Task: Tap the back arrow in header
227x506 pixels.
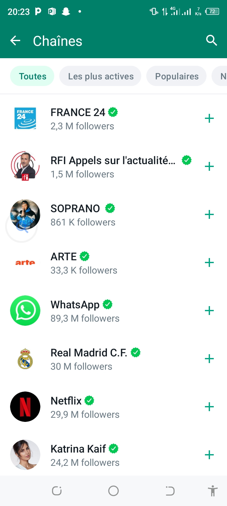Action: tap(15, 41)
